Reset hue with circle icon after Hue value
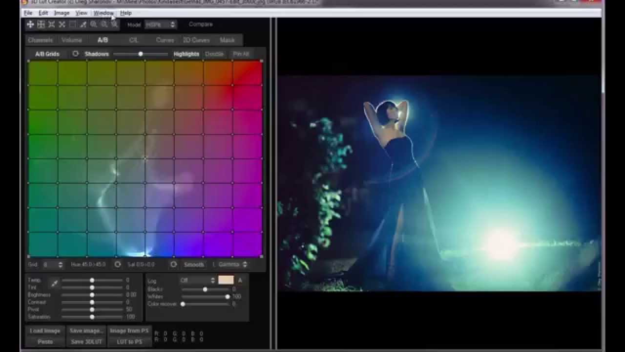The image size is (625, 352). (118, 264)
